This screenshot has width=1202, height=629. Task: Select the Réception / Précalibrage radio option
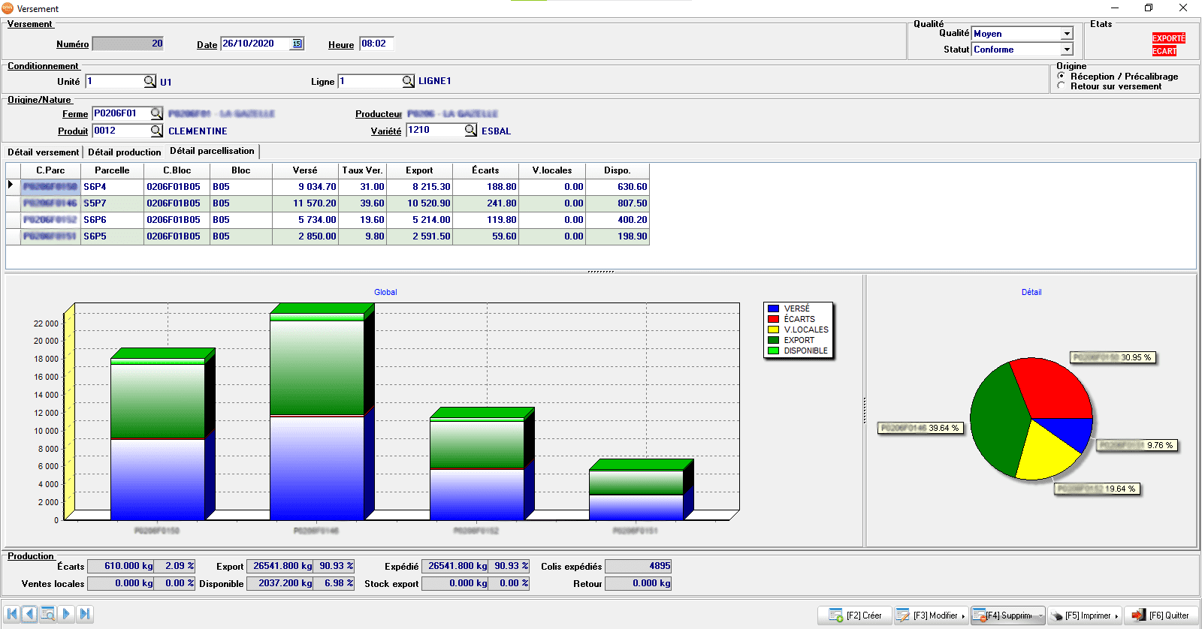click(1062, 76)
